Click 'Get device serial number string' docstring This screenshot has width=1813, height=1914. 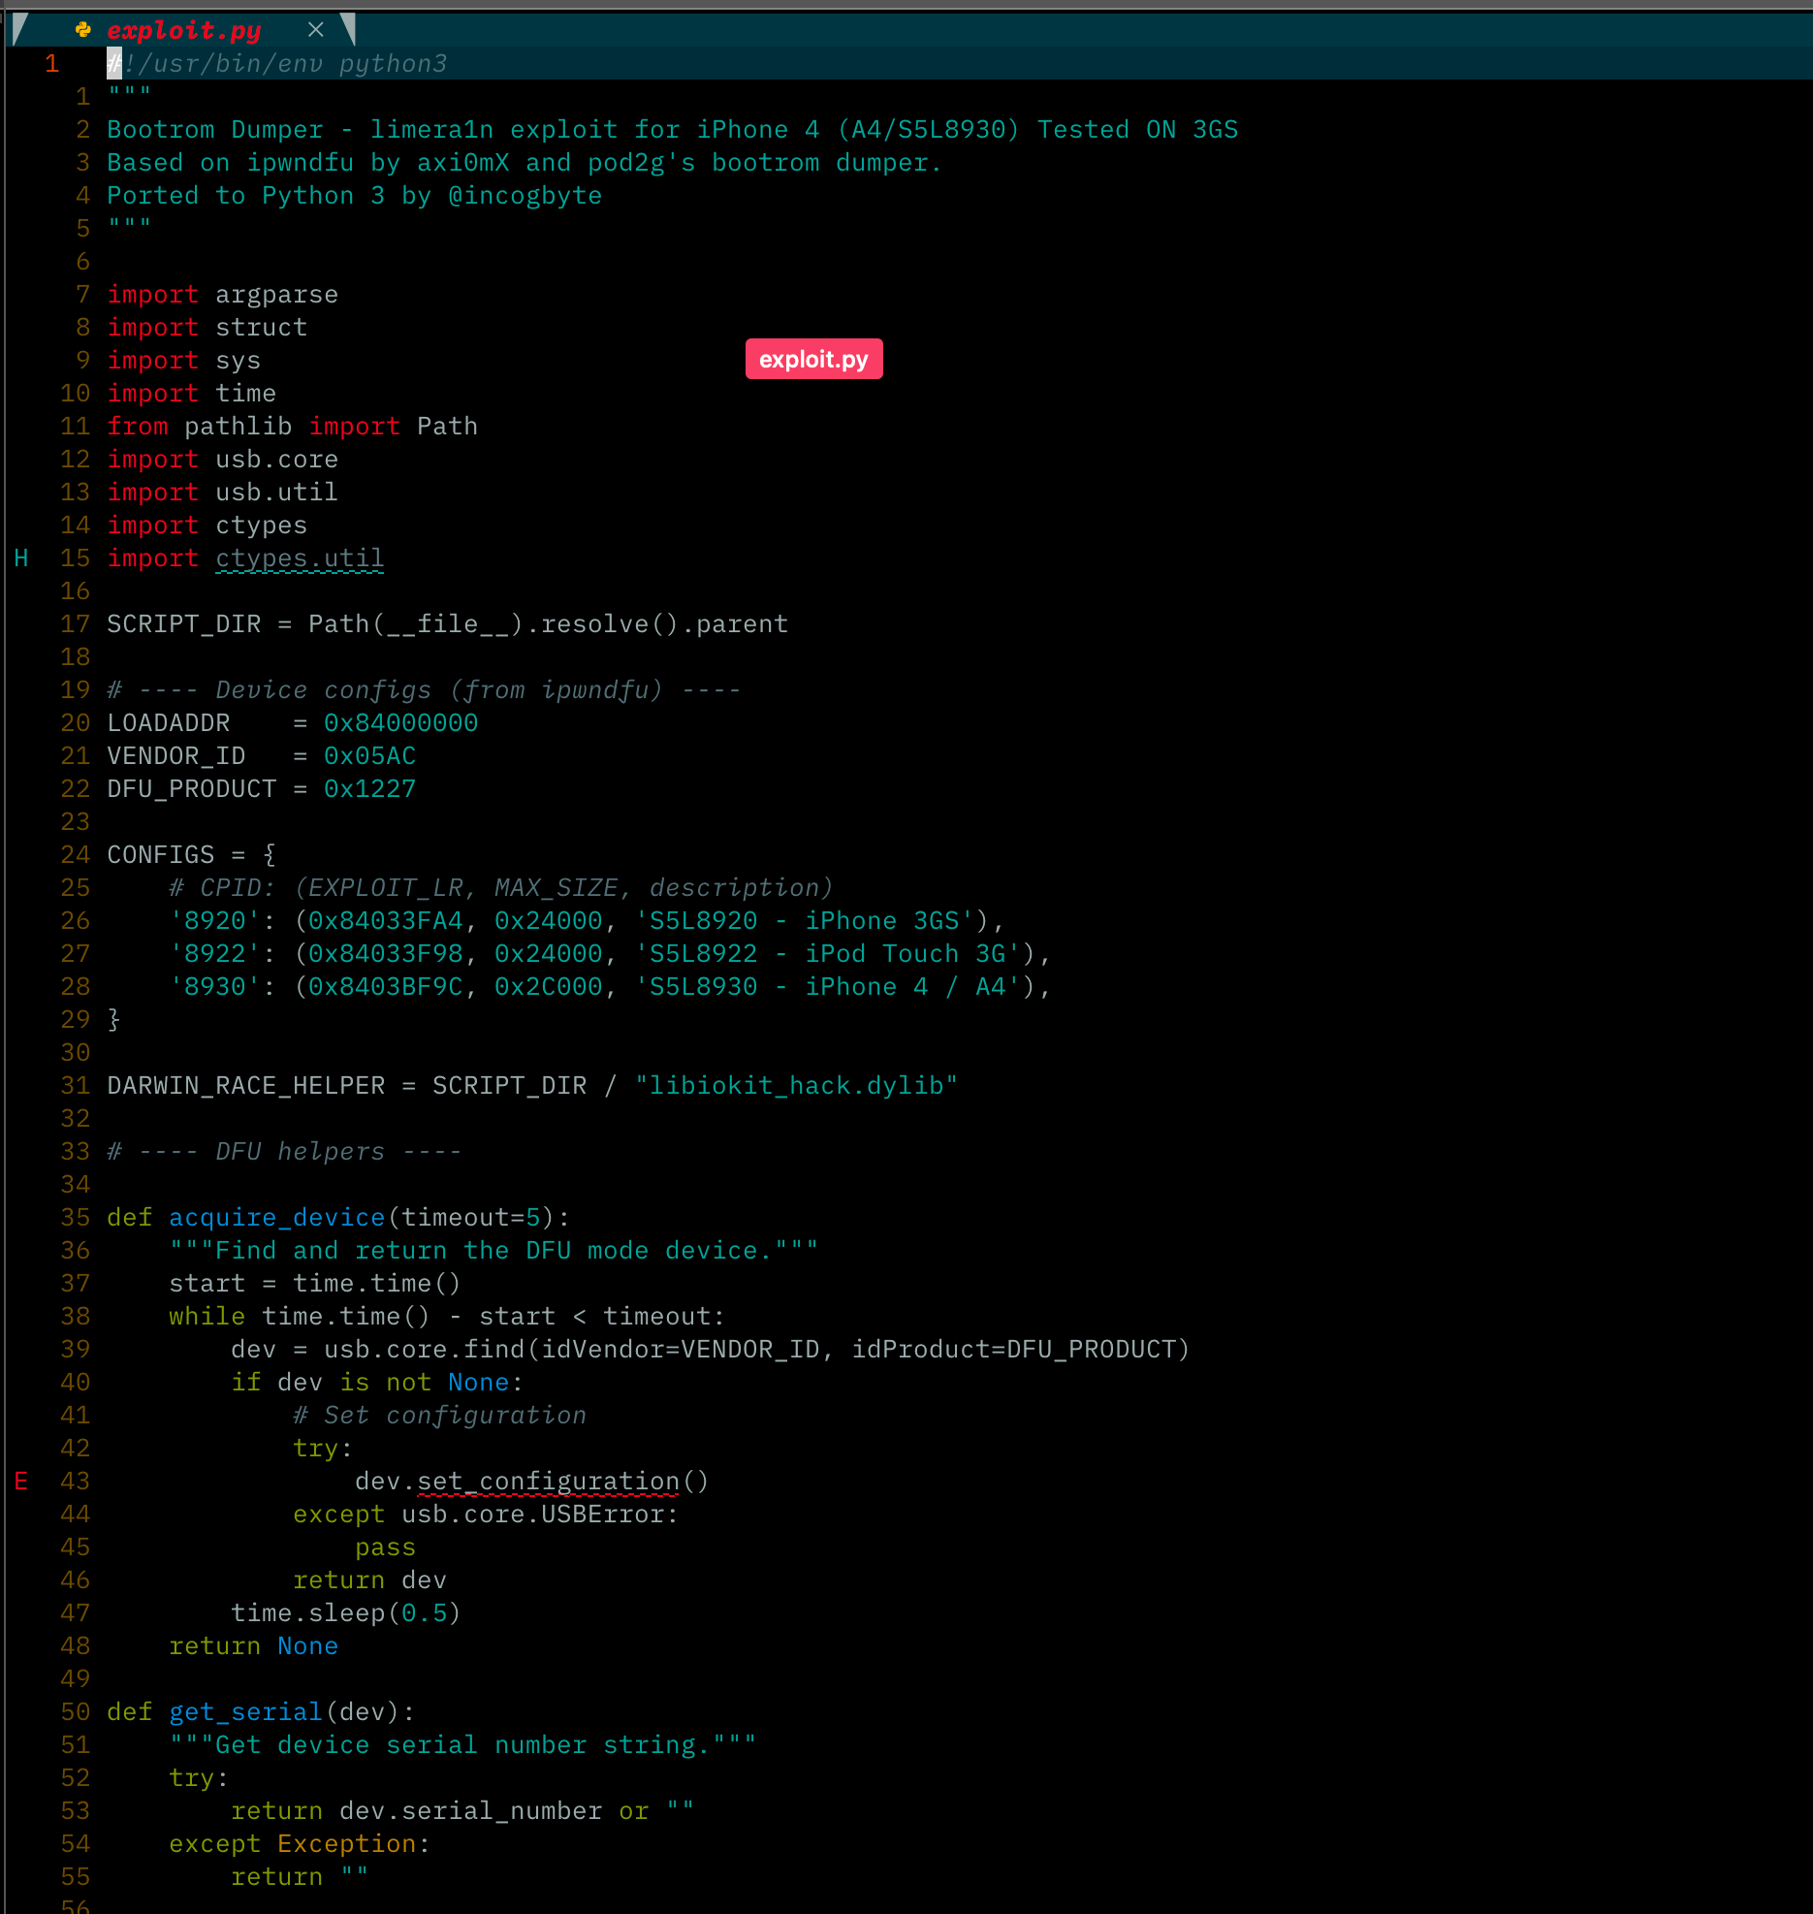click(462, 1745)
